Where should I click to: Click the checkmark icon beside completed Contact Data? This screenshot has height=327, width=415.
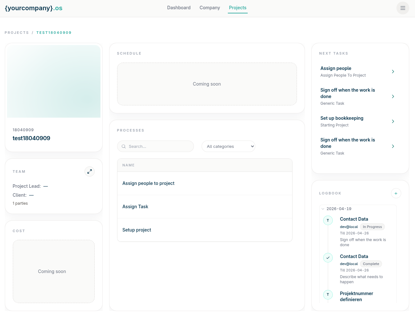(x=328, y=257)
